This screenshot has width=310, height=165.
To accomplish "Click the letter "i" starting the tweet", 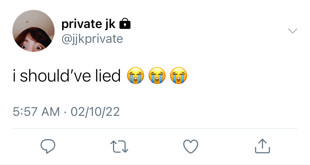I will point(14,76).
